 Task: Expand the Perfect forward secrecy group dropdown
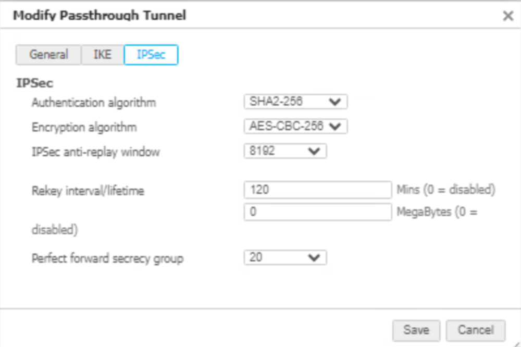tap(285, 257)
